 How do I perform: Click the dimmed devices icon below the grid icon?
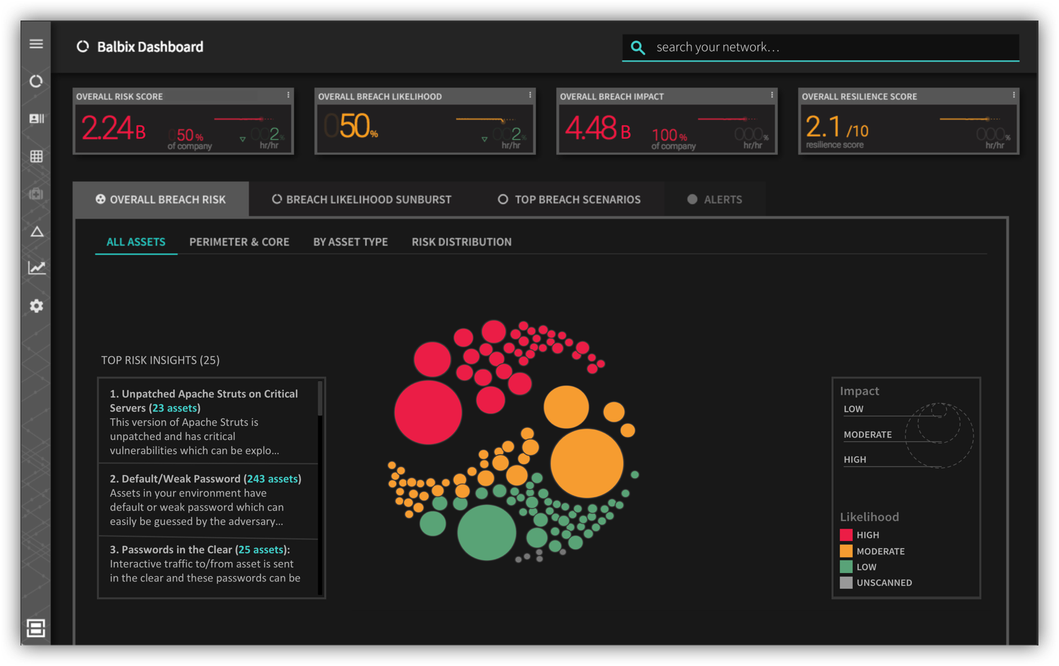tap(36, 194)
